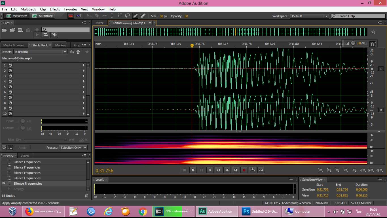Click Zoom Out Amplitude icon
387x218 pixels.
point(329,170)
